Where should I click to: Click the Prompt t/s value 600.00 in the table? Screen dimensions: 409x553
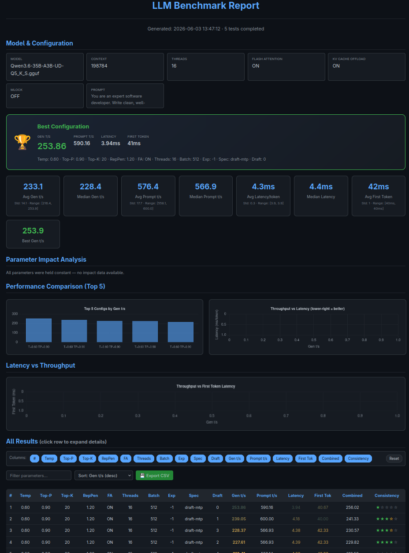point(267,519)
